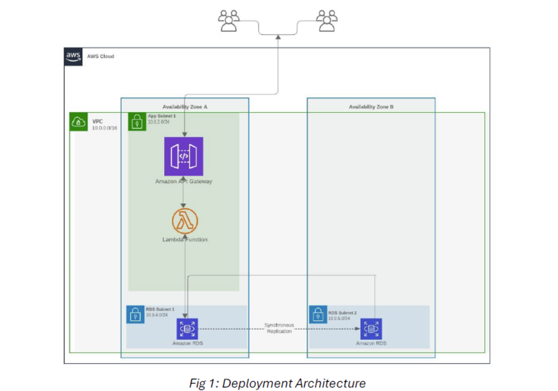The height and width of the screenshot is (391, 558).
Task: Click the orange Lambda Function icon
Action: pyautogui.click(x=185, y=221)
